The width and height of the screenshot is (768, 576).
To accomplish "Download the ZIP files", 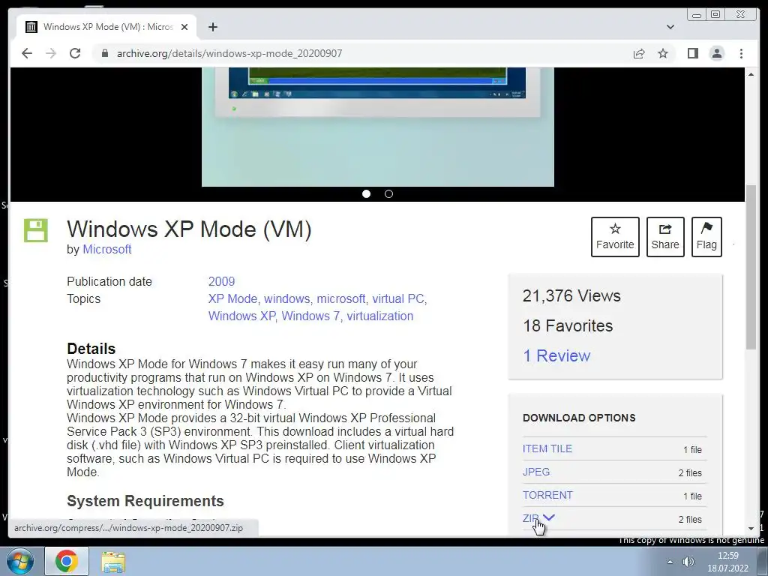I will pos(530,518).
